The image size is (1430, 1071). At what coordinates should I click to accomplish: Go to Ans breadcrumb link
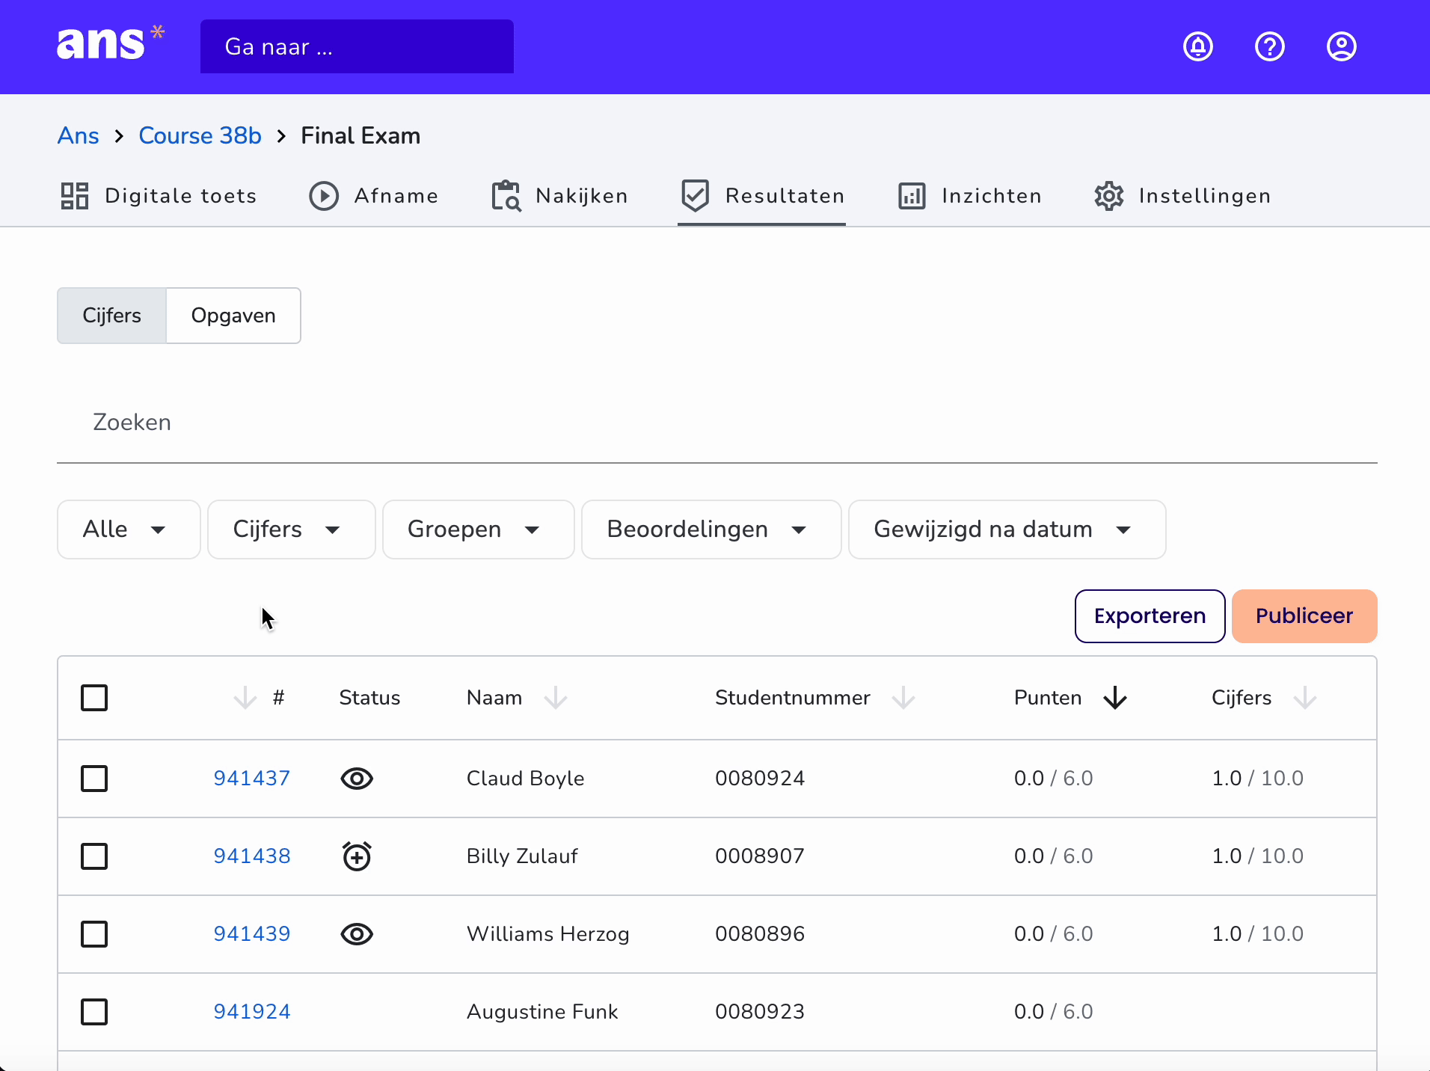pos(79,136)
